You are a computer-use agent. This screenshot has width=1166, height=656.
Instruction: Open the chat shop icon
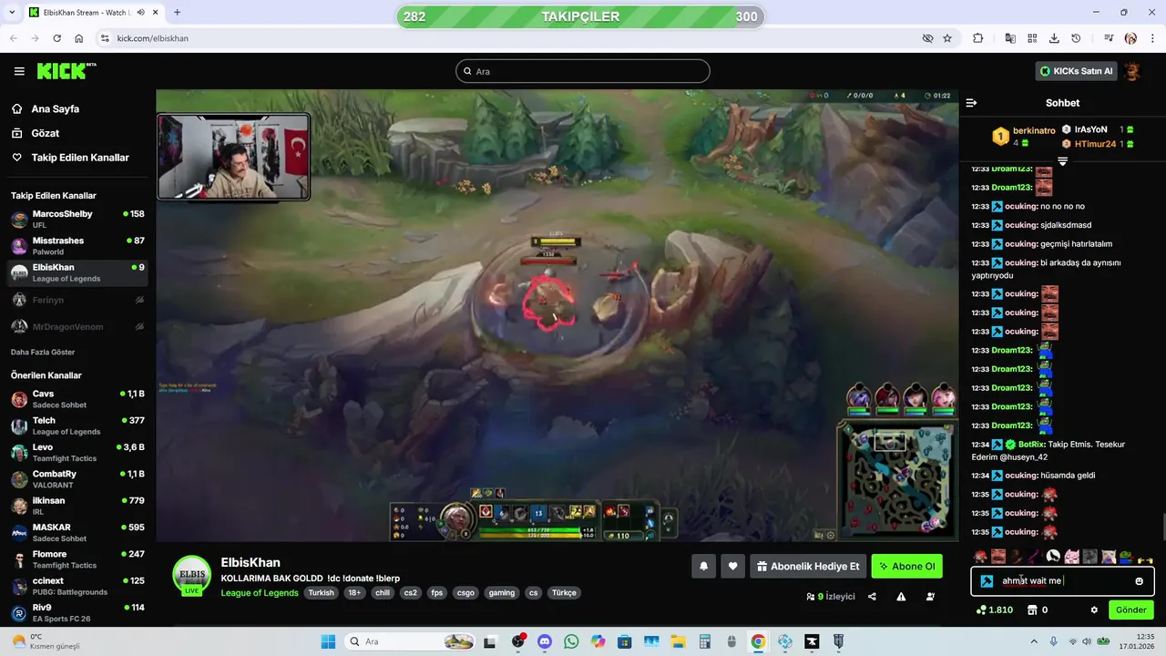point(1032,610)
